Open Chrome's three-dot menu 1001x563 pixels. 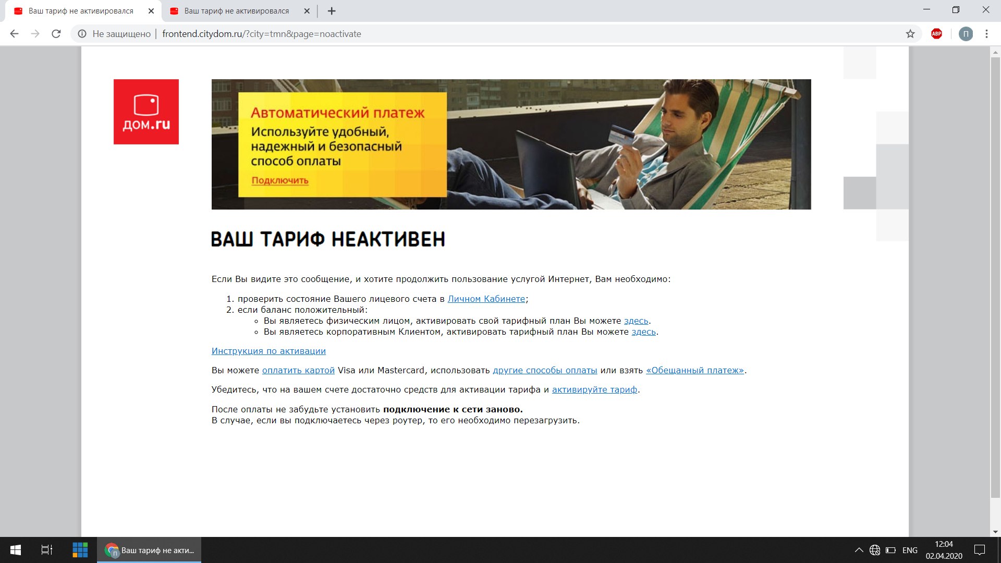coord(986,34)
